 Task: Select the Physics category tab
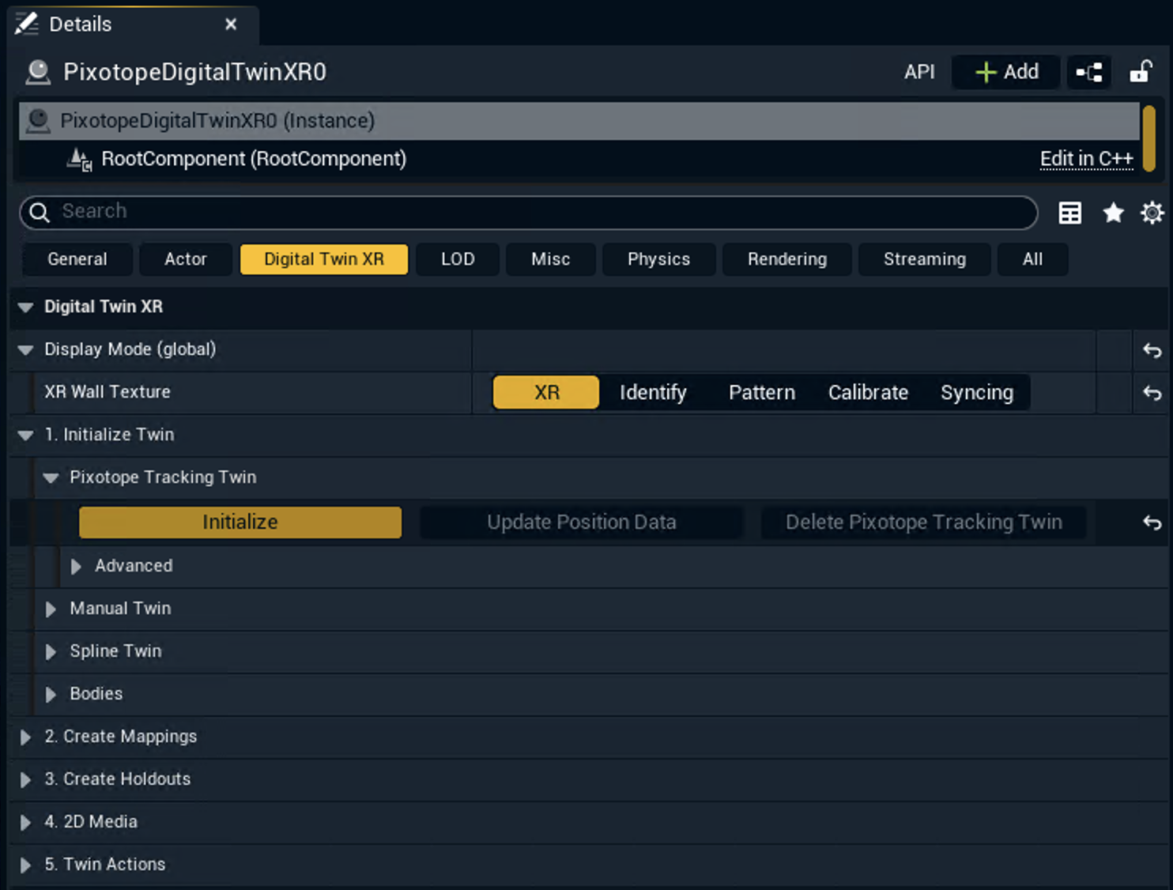658,259
